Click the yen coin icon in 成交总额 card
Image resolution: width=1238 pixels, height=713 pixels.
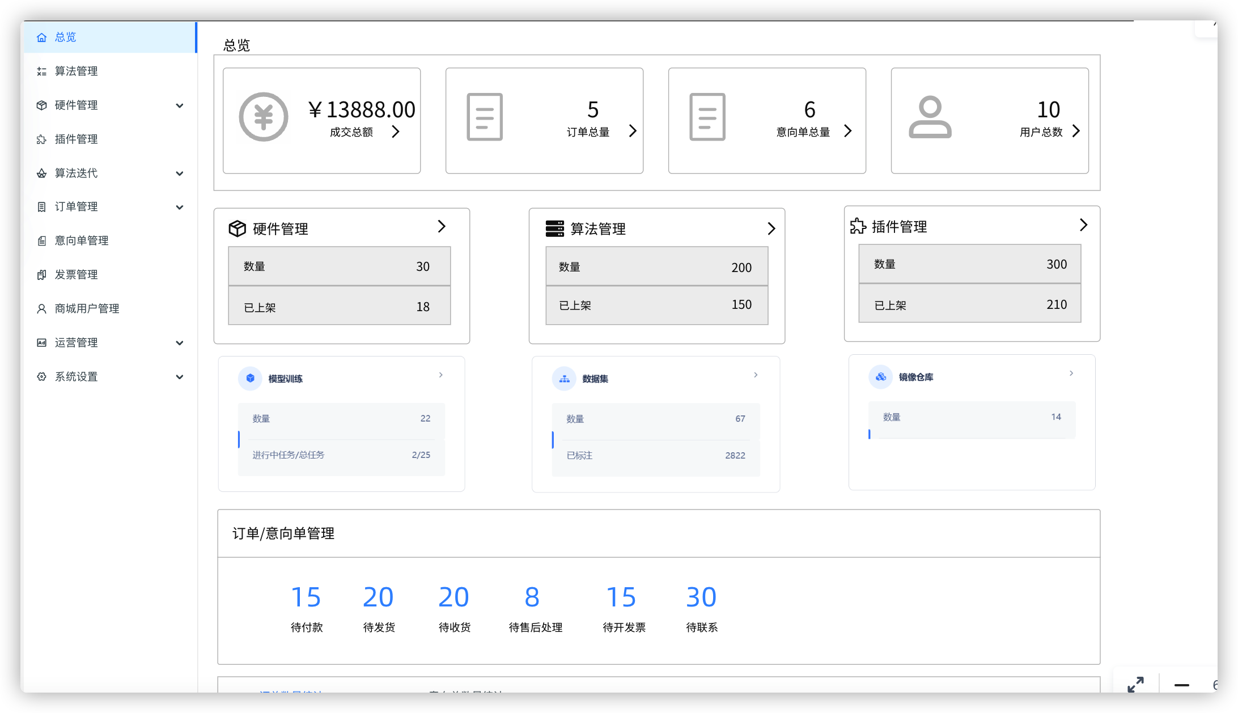pyautogui.click(x=264, y=117)
